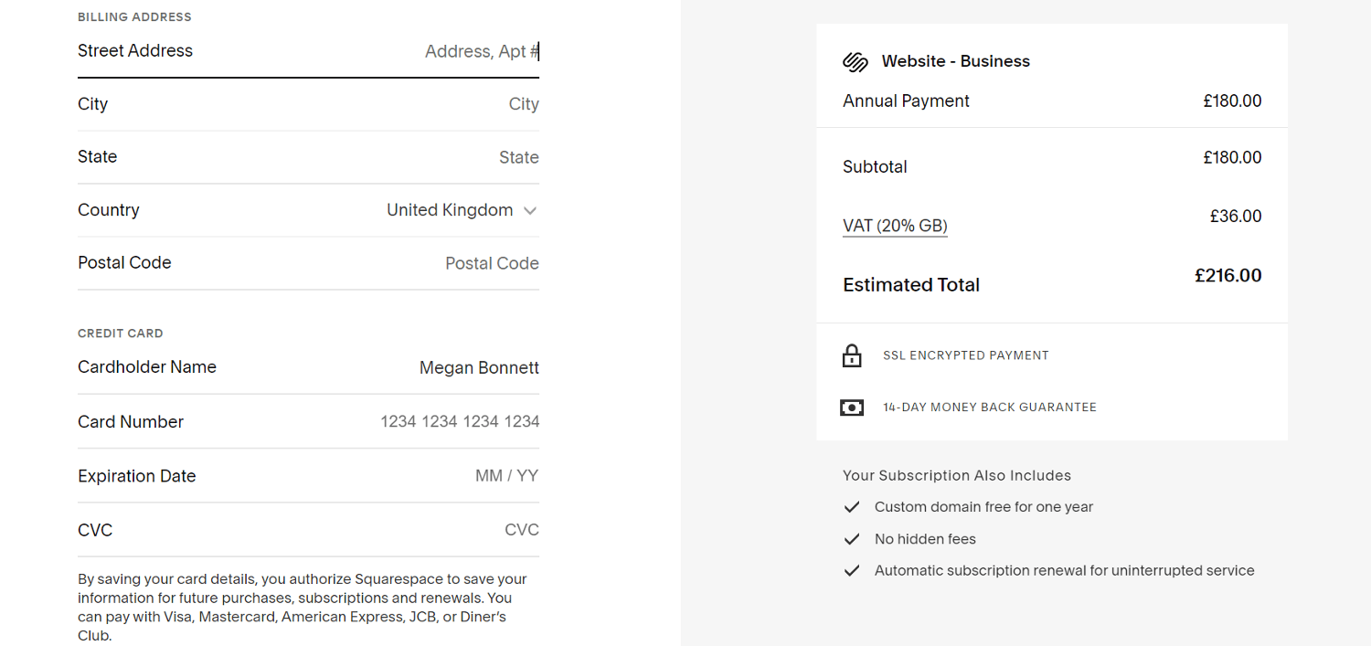This screenshot has height=646, width=1371.
Task: Click the SSL padlock icon
Action: click(x=852, y=355)
